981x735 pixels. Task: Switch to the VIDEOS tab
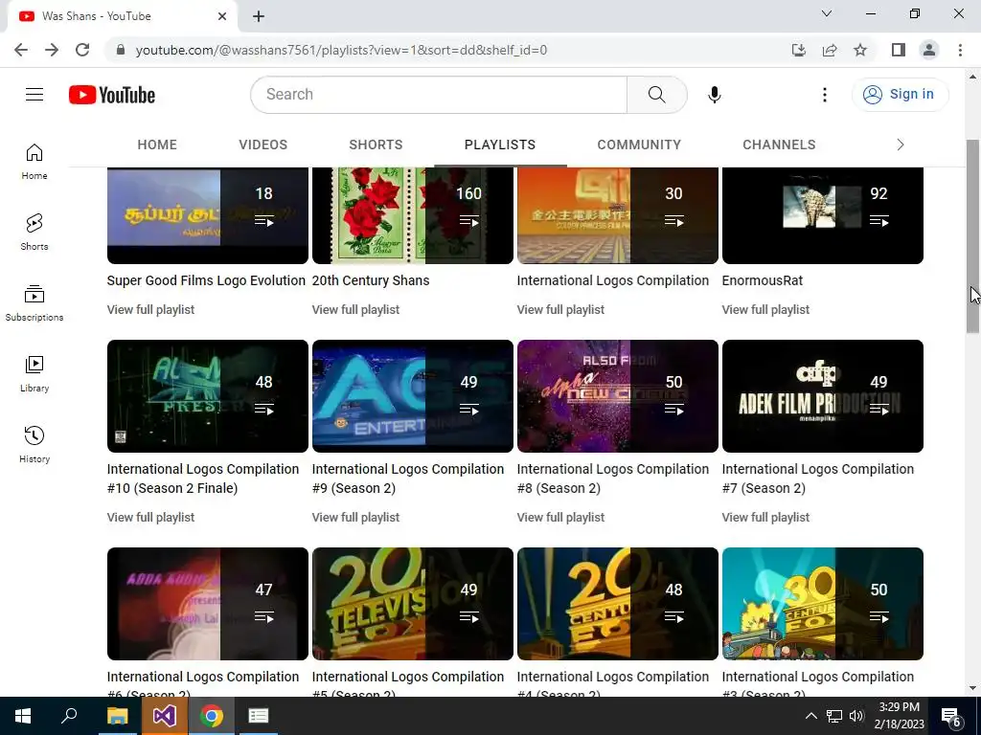[x=262, y=145]
